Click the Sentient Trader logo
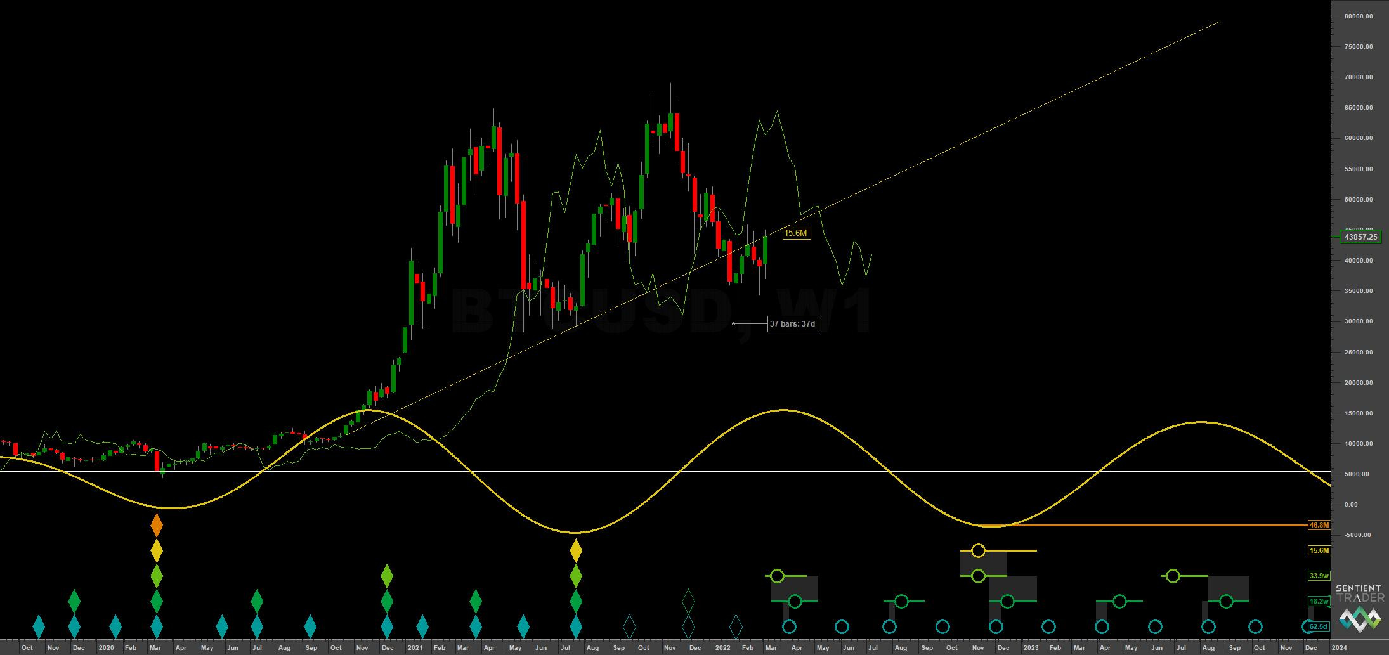Screen dimensions: 1389x655 coord(1360,608)
